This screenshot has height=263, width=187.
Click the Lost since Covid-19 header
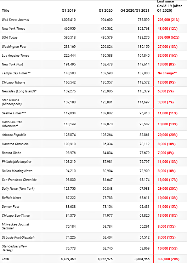coord(169,6)
